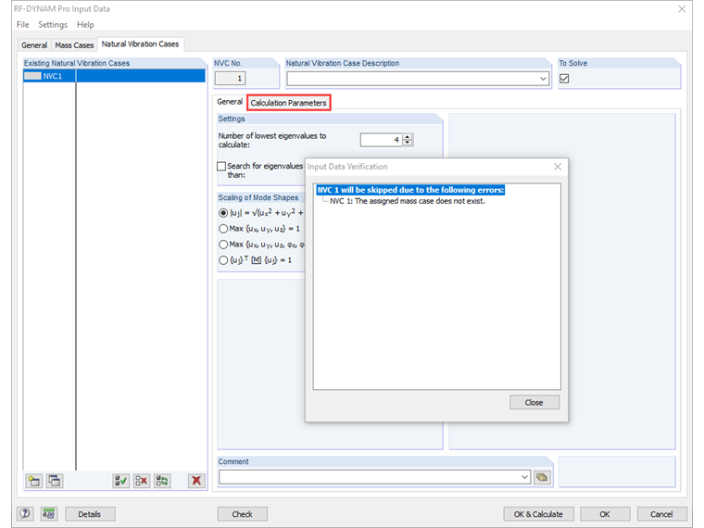The height and width of the screenshot is (528, 704).
Task: Close the RF-DYNAM Pro Input Data window
Action: click(682, 8)
